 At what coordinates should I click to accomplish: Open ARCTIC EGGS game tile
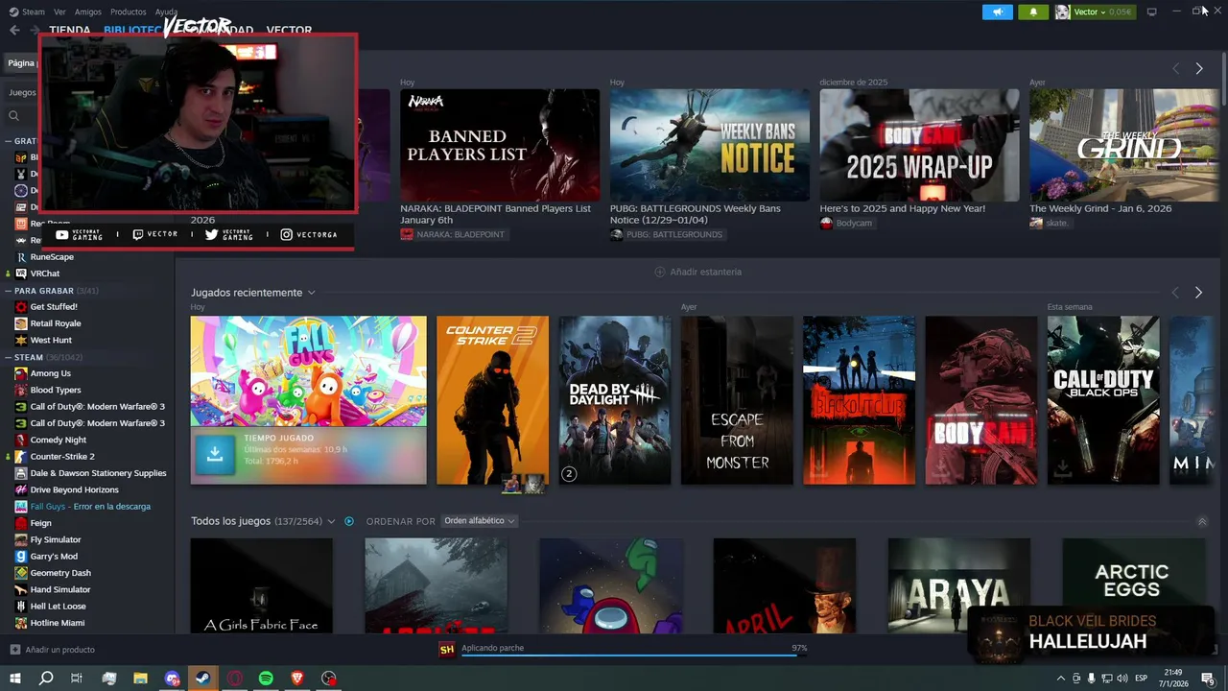coord(1133,585)
